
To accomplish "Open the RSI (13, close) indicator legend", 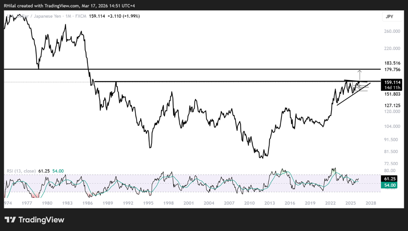I will pyautogui.click(x=21, y=171).
